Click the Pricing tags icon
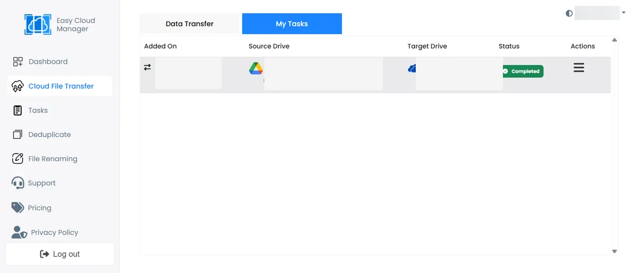This screenshot has height=273, width=638. click(x=18, y=207)
